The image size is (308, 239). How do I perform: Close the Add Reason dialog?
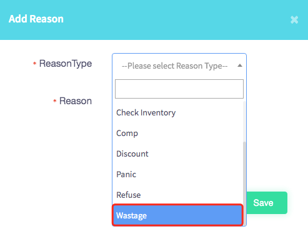(294, 20)
